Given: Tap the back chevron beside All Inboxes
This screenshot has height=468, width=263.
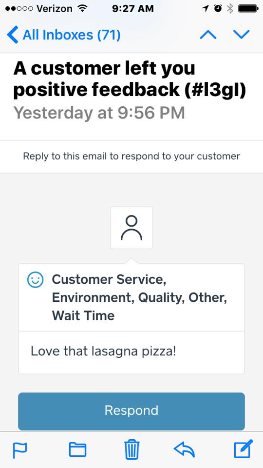Looking at the screenshot, I should click(13, 35).
